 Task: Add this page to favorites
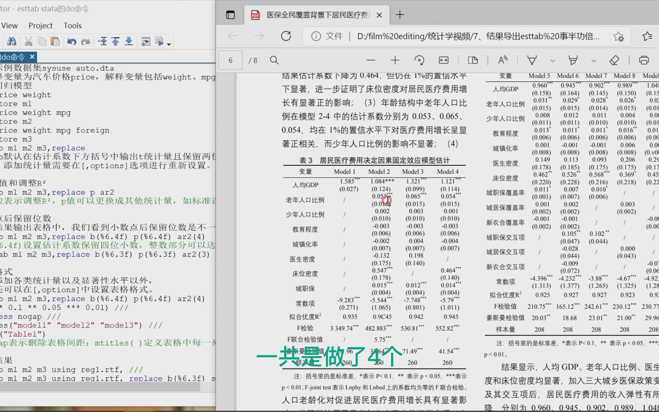pyautogui.click(x=618, y=37)
